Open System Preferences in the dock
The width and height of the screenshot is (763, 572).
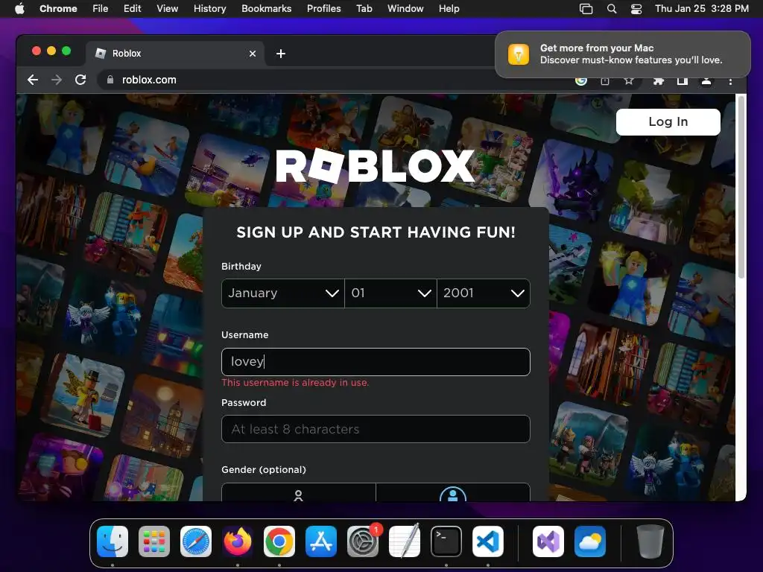coord(363,541)
